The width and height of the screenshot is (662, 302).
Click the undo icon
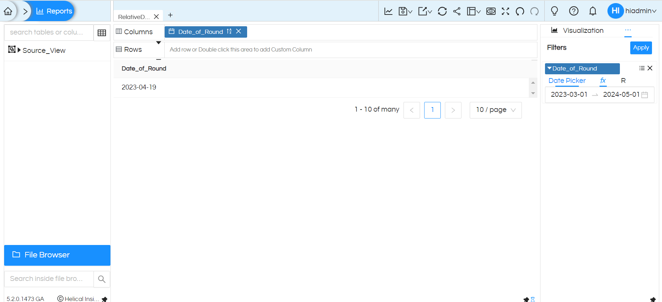click(x=520, y=11)
